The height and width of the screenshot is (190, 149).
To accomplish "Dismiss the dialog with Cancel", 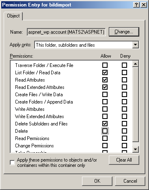I will [x=130, y=181].
